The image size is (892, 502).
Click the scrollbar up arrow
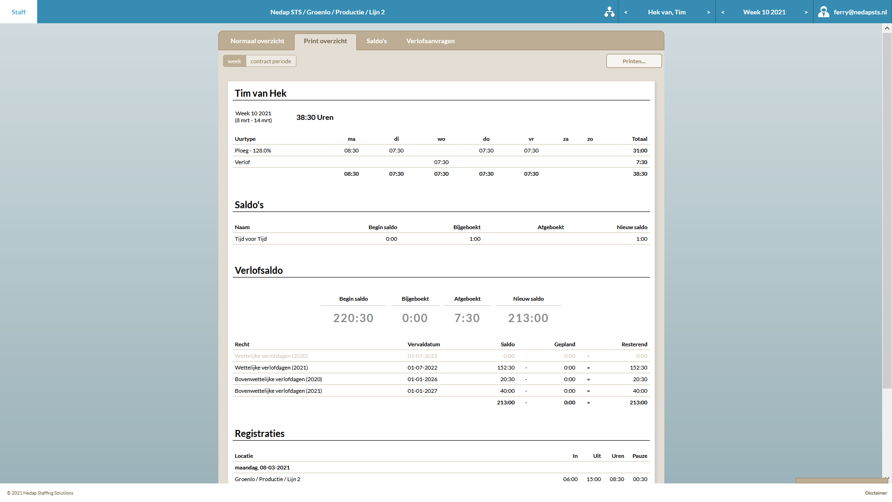(886, 28)
